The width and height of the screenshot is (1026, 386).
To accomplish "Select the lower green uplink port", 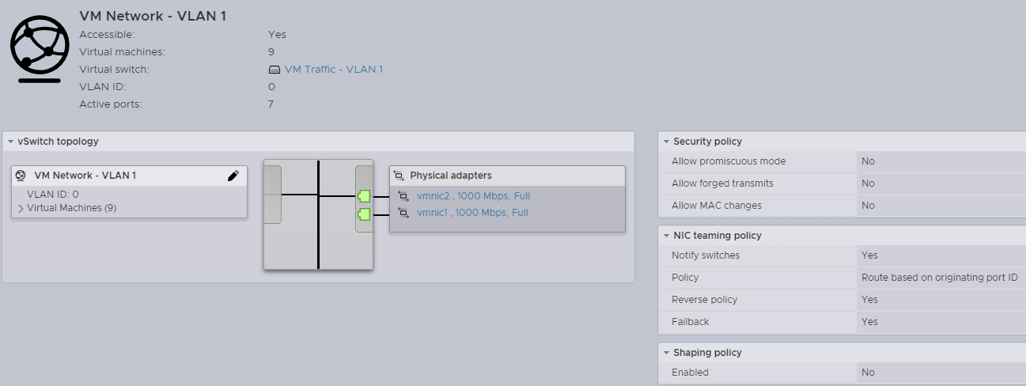I will pos(364,214).
